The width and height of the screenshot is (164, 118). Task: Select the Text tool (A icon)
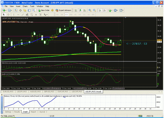click(x=36, y=15)
